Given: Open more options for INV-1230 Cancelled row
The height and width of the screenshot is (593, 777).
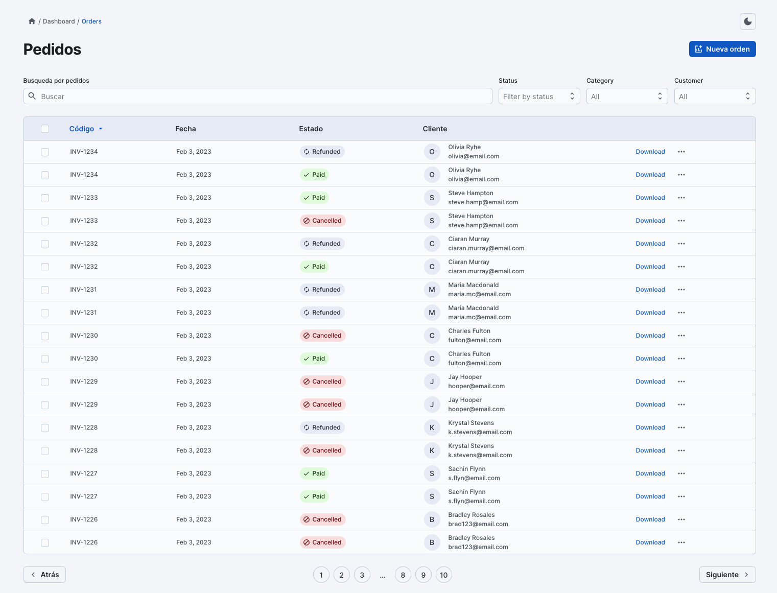Looking at the screenshot, I should tap(681, 336).
